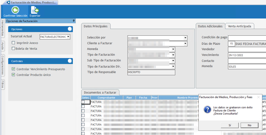Tick the checkbox of the first FACTURA row
This screenshot has height=135, width=266.
point(83,102)
